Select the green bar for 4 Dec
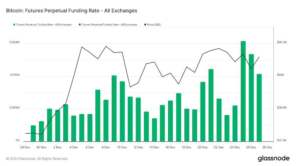The height and width of the screenshot is (166, 296). [74, 128]
